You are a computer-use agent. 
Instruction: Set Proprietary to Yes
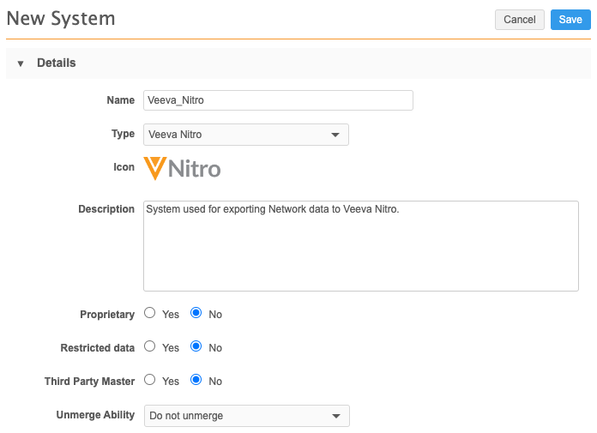pyautogui.click(x=150, y=314)
